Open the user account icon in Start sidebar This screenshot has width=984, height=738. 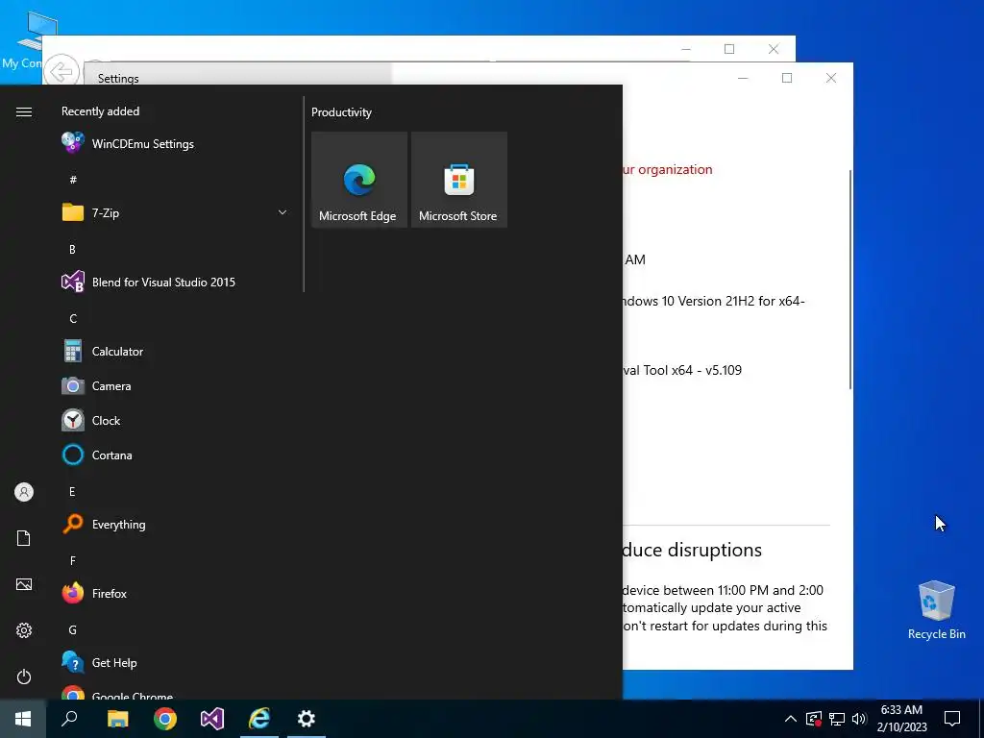point(24,492)
